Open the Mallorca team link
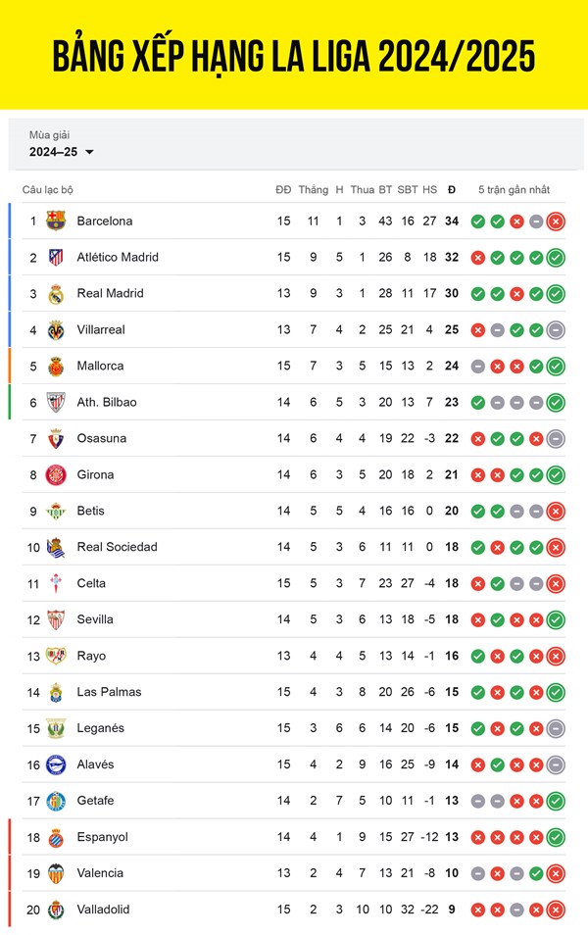The image size is (588, 935). (x=100, y=366)
